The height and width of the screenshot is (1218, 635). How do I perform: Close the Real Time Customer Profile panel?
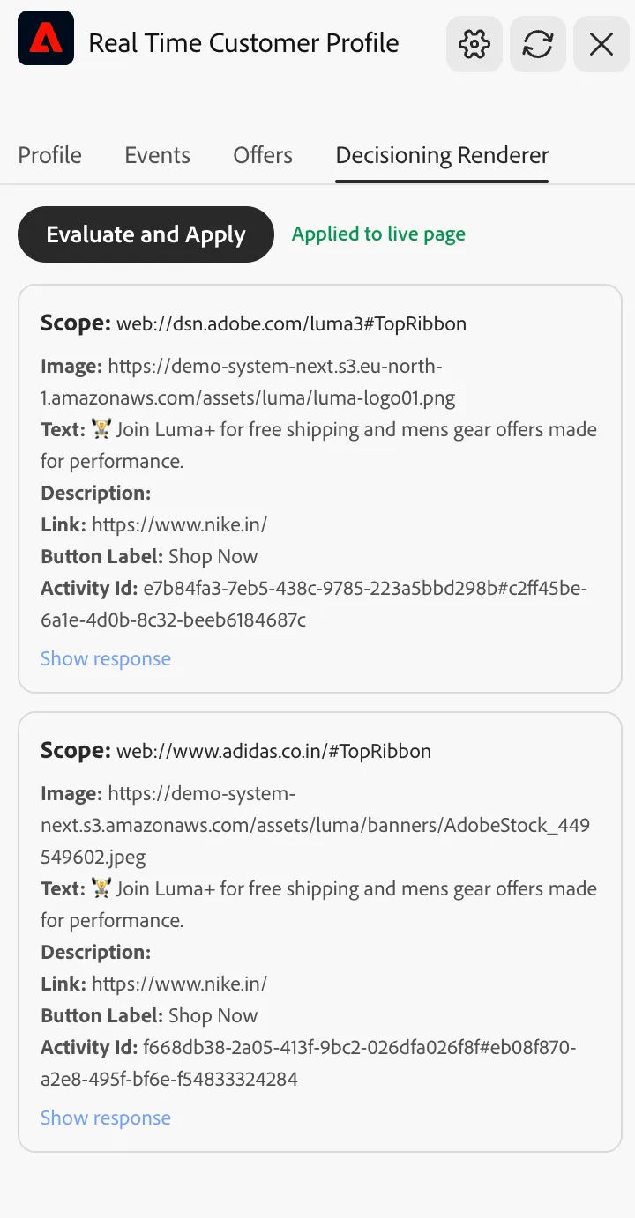tap(601, 44)
